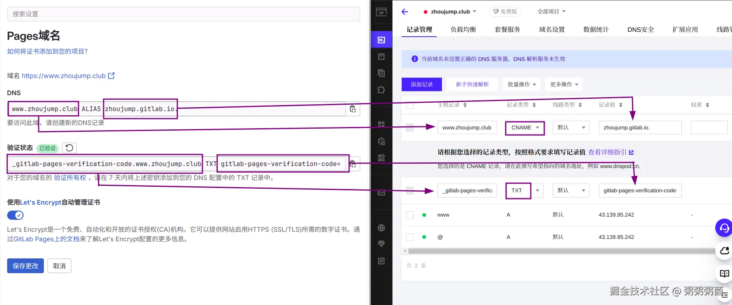
Task: Sort by 权重 column arrows
Action: (x=707, y=105)
